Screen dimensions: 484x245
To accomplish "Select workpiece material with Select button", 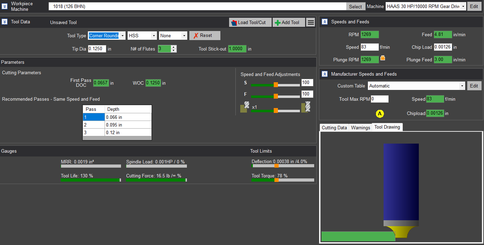I will (355, 7).
